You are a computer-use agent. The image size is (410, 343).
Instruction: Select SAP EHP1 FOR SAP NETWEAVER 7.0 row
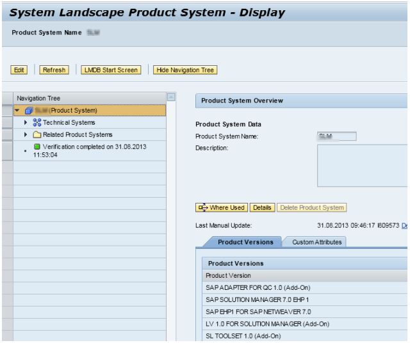[x=305, y=312]
